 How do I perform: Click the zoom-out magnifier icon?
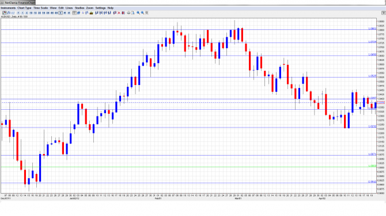[x=142, y=13]
